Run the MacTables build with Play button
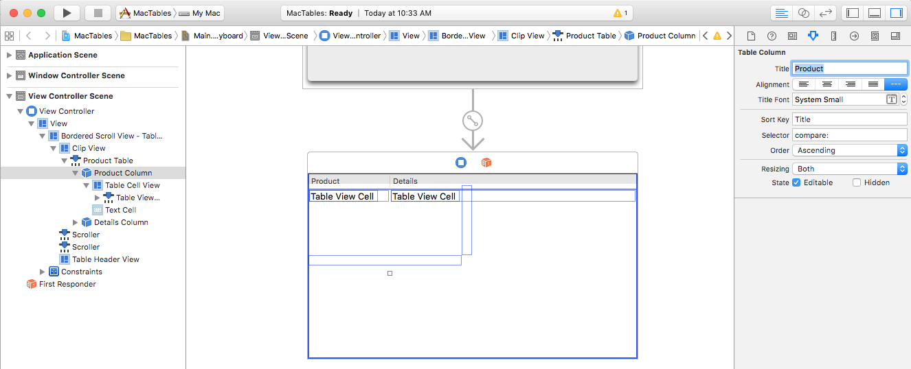The height and width of the screenshot is (369, 911). click(x=67, y=13)
